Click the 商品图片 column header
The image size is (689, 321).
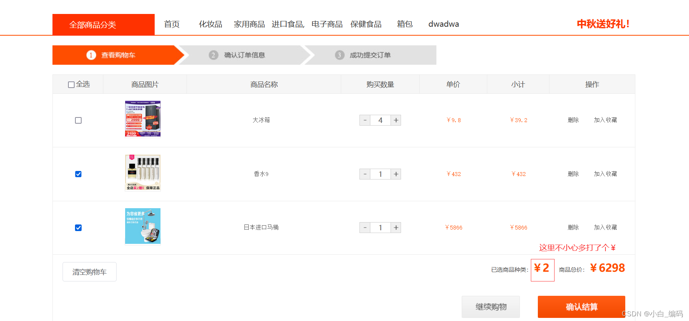[x=145, y=85]
